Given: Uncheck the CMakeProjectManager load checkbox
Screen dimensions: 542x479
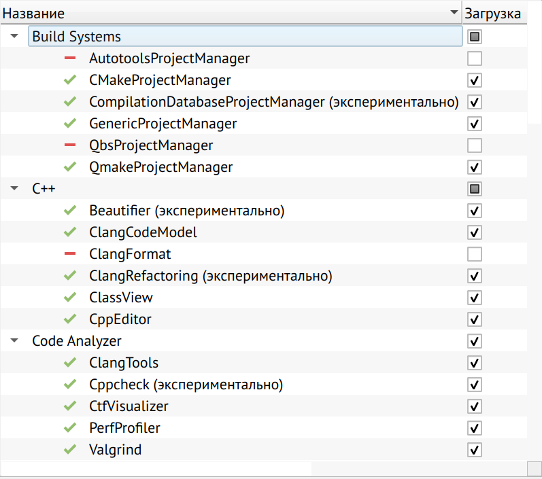Looking at the screenshot, I should (x=475, y=80).
